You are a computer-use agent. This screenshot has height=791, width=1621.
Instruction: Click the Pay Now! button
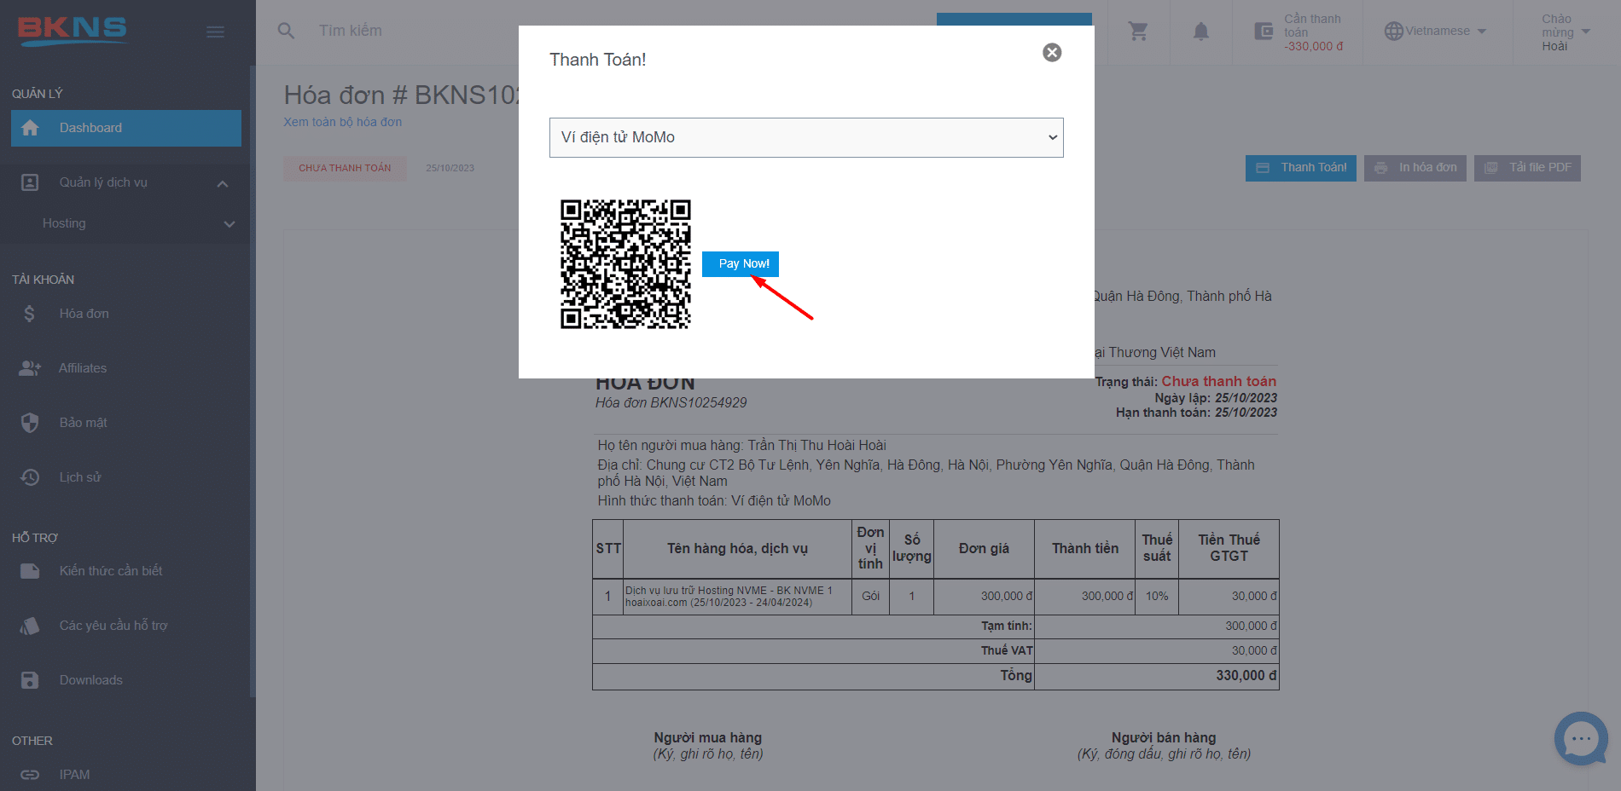(x=741, y=264)
